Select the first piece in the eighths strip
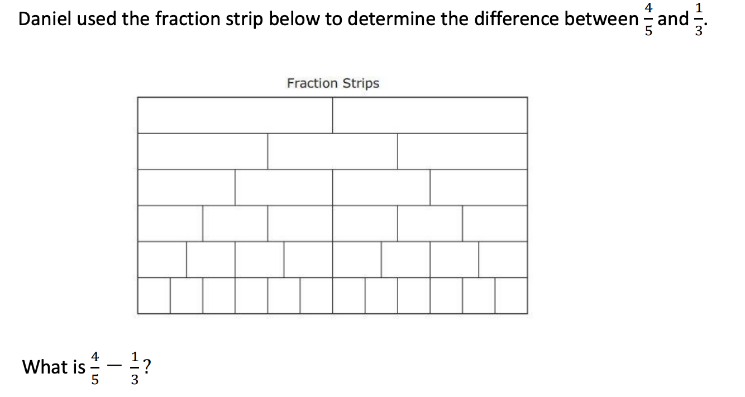Screen dimensions: 745x397 [x=162, y=259]
